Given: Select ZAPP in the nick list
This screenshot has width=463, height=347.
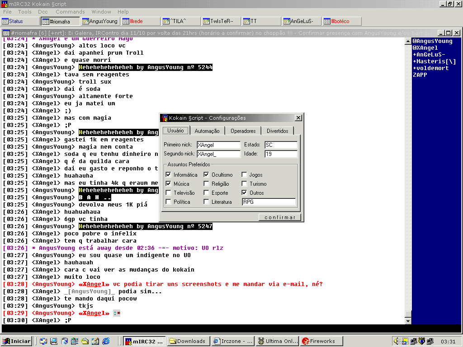Looking at the screenshot, I should [x=420, y=75].
